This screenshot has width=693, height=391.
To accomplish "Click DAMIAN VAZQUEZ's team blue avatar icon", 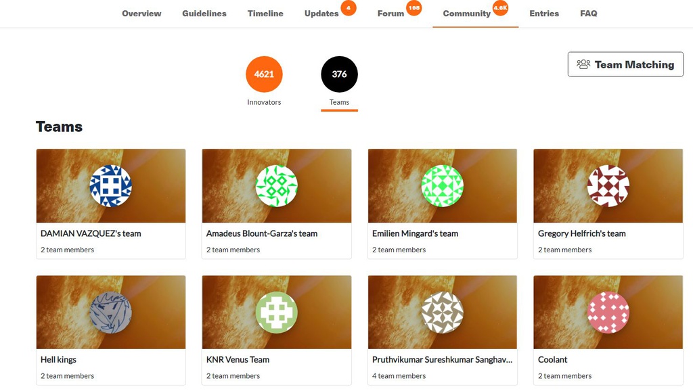I will pyautogui.click(x=110, y=186).
